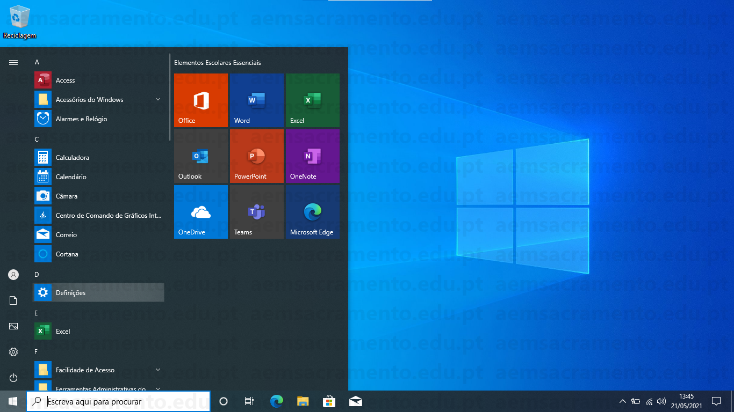Screen dimensions: 734x412
Task: Show hidden system tray icons
Action: click(x=622, y=401)
